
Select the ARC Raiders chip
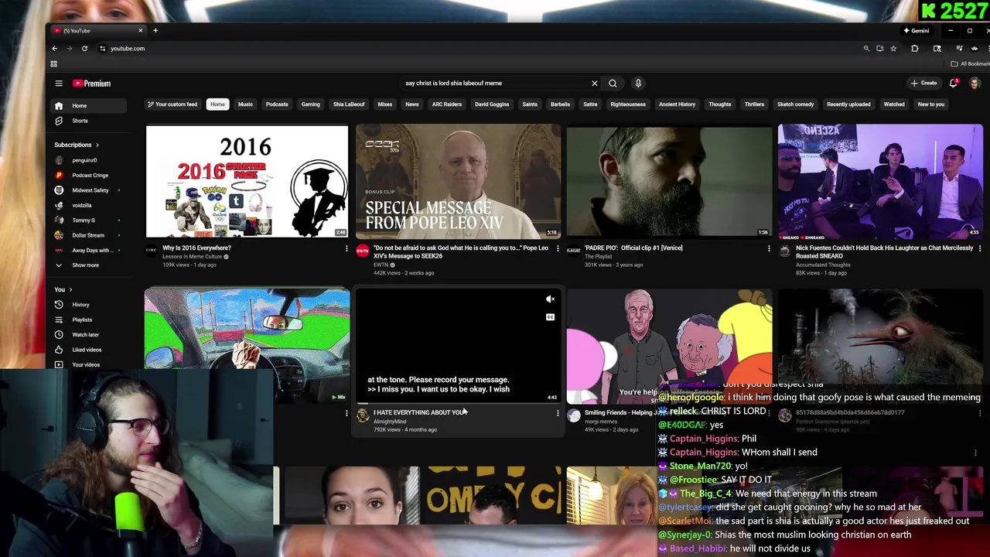447,104
